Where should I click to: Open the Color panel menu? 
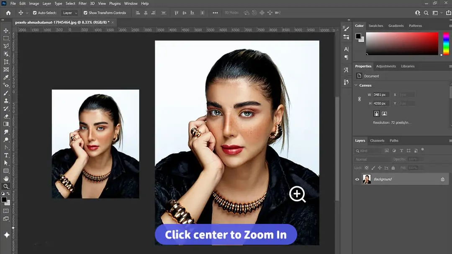tap(450, 26)
